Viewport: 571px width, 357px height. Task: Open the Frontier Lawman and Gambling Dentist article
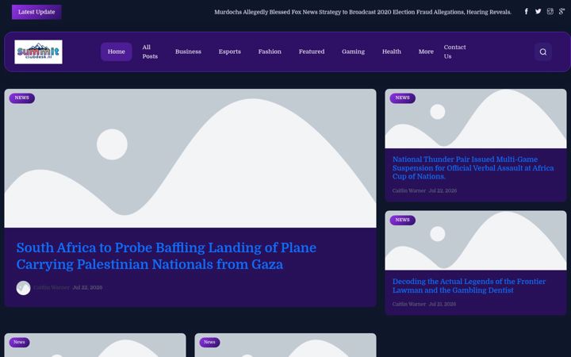[x=469, y=286]
